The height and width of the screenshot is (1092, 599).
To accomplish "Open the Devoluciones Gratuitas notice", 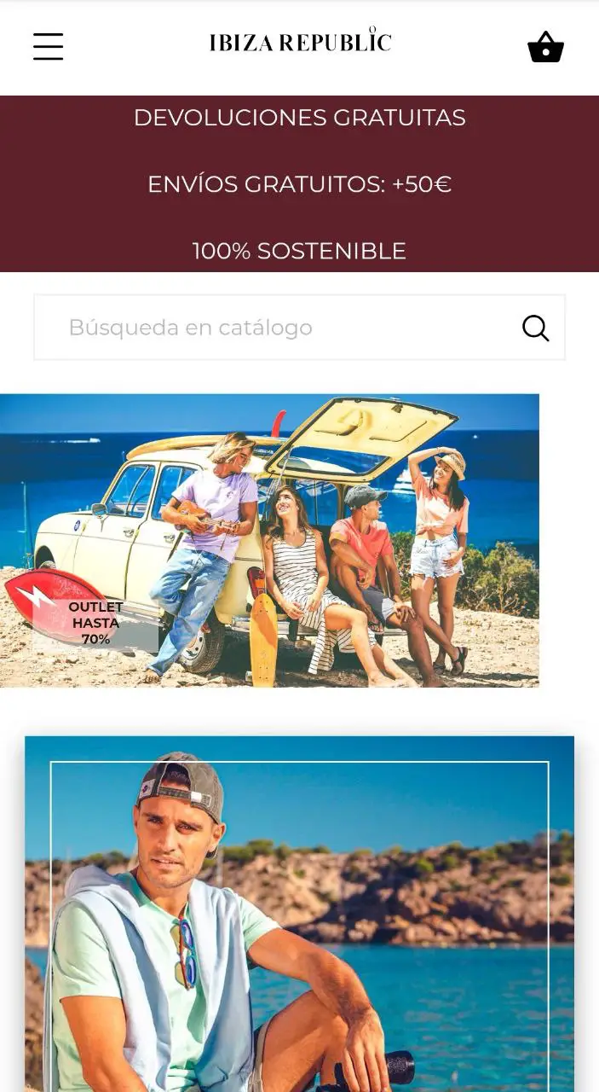I will tap(299, 118).
